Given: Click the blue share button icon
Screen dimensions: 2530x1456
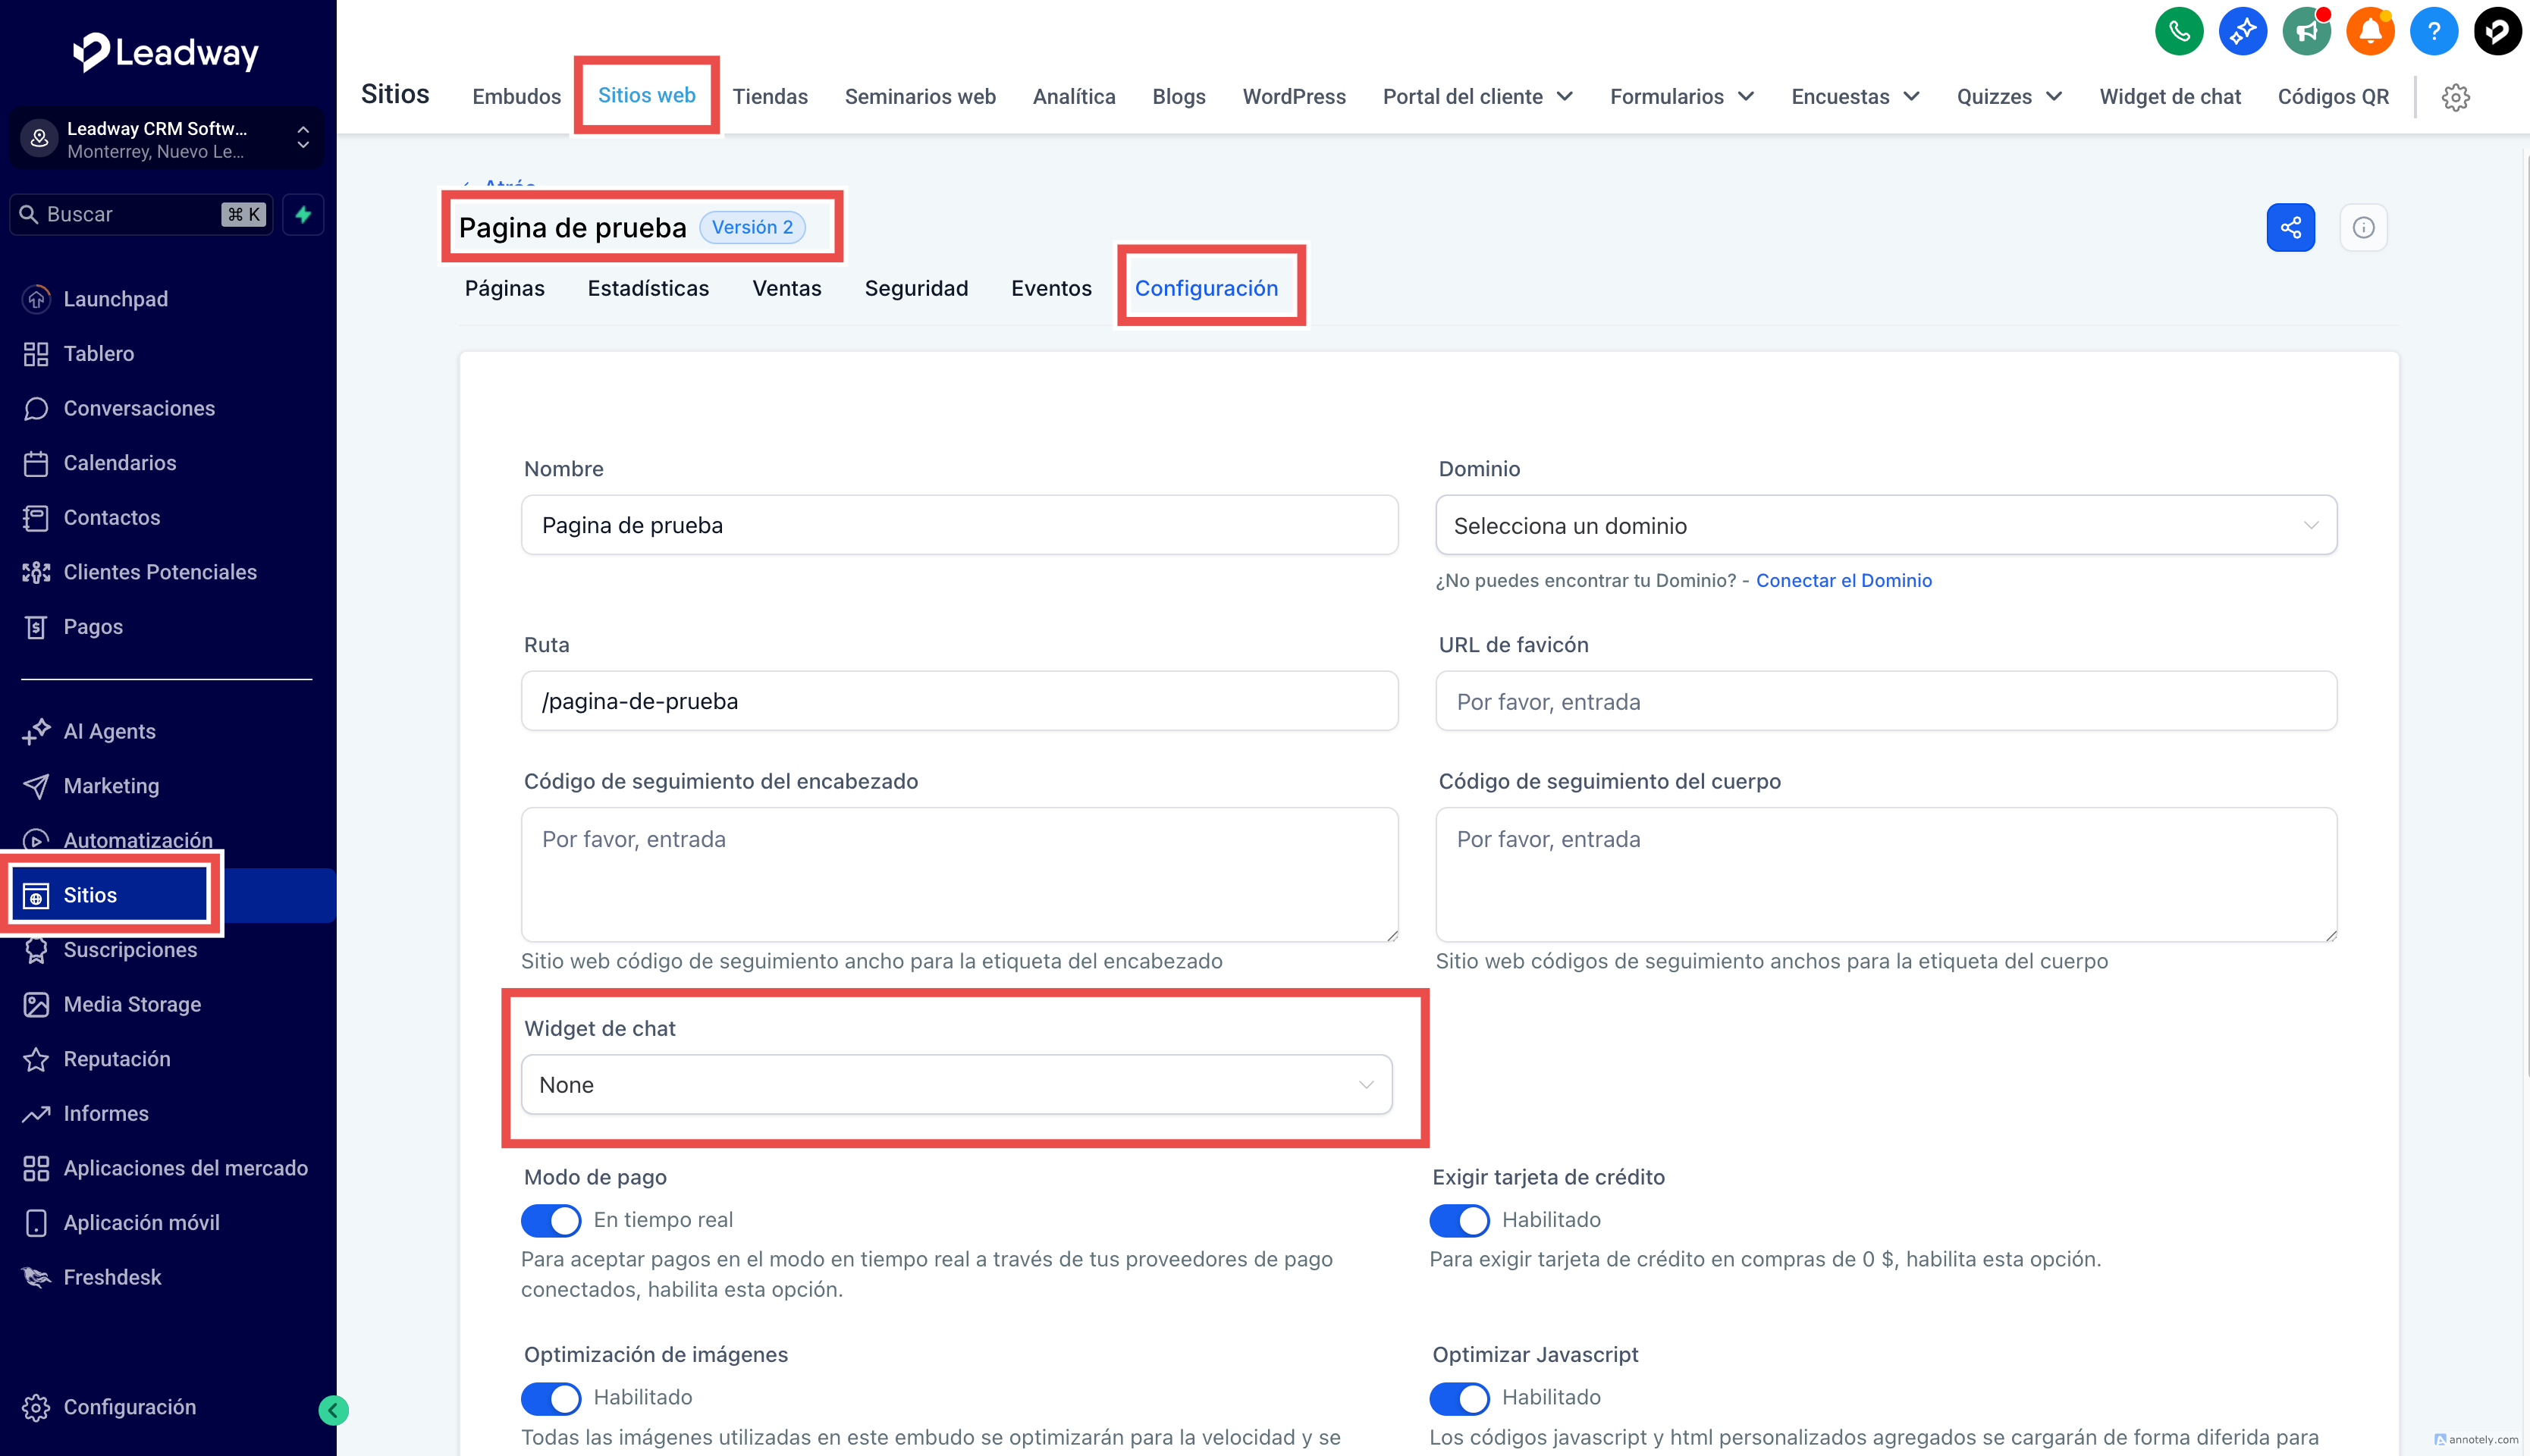Looking at the screenshot, I should [2290, 228].
